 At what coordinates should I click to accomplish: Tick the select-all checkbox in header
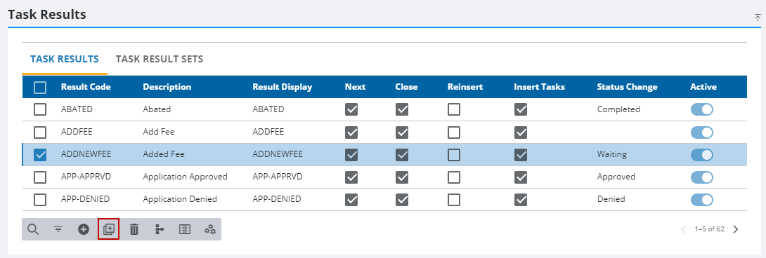pos(40,88)
